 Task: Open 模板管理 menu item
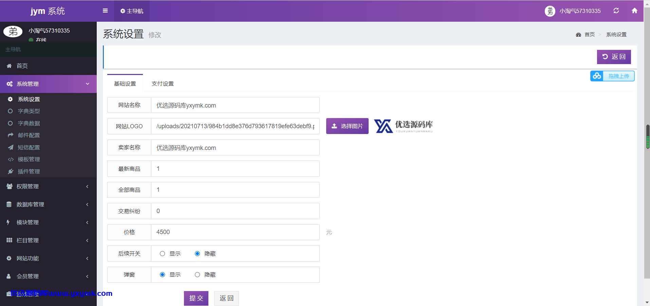[x=48, y=159]
